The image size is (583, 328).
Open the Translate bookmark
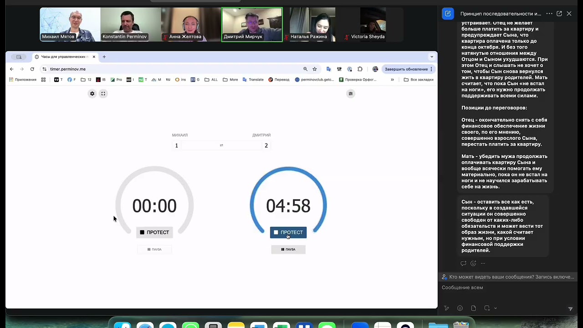pyautogui.click(x=253, y=80)
